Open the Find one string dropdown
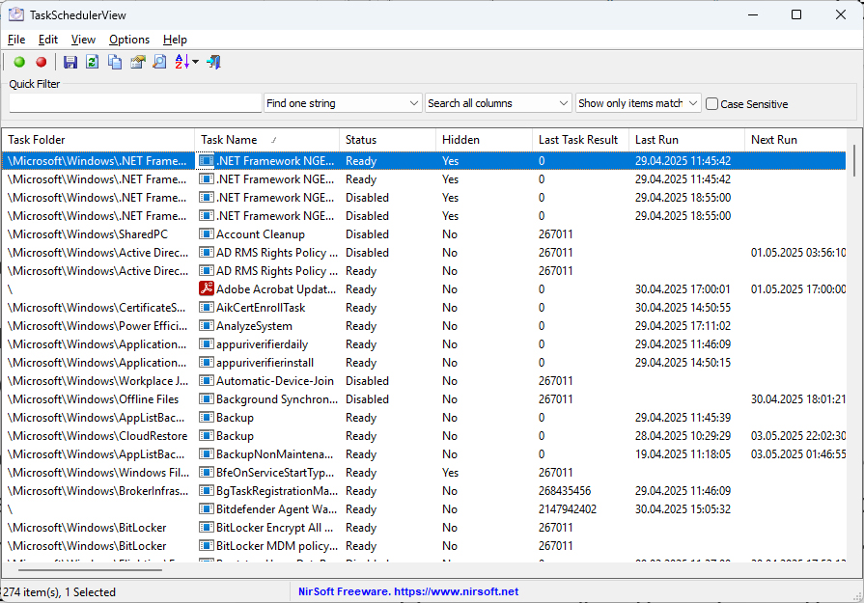Image resolution: width=864 pixels, height=603 pixels. pos(343,103)
